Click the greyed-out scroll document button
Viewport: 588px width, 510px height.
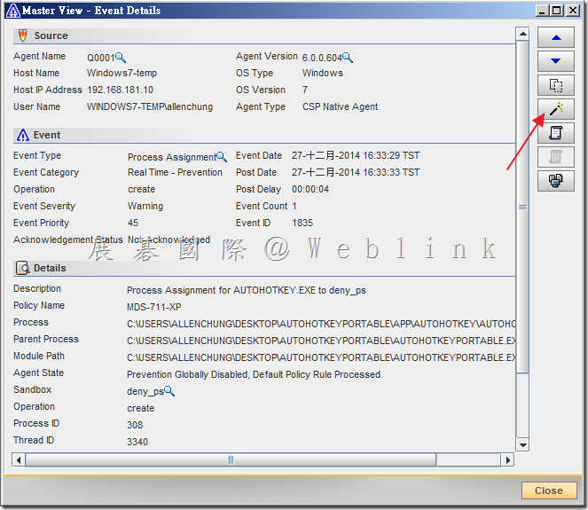point(556,157)
